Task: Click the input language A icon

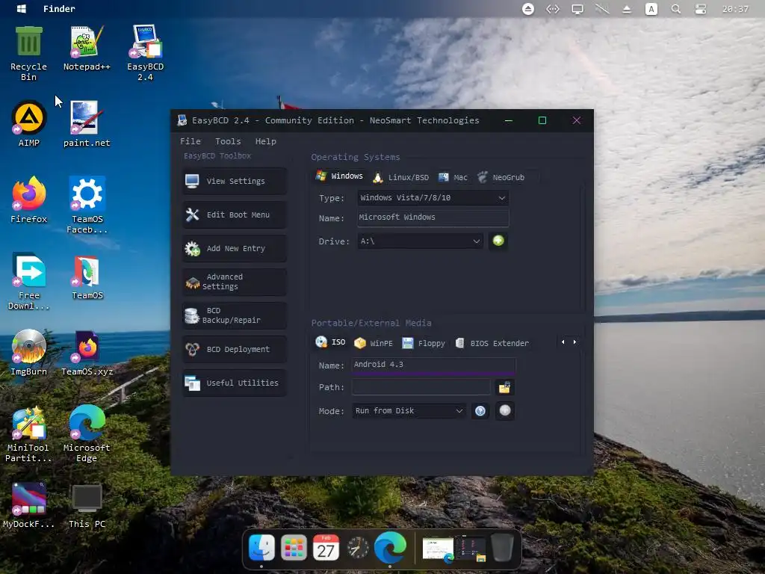Action: [651, 9]
